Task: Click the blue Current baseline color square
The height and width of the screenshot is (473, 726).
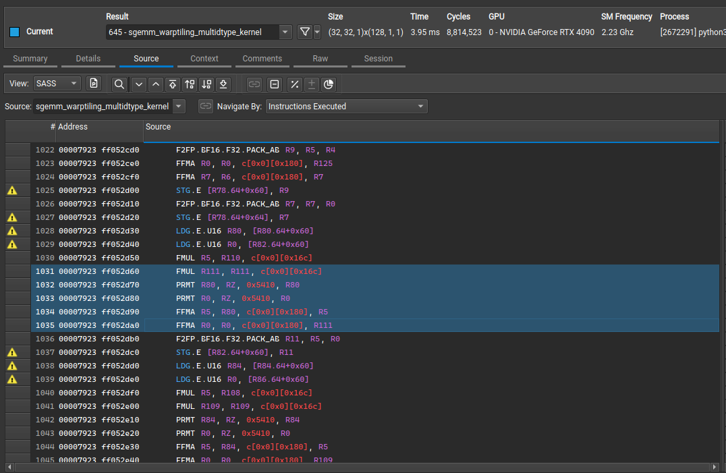Action: pos(15,32)
